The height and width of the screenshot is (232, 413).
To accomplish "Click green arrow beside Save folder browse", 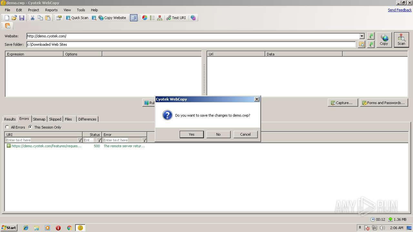I will (x=371, y=44).
